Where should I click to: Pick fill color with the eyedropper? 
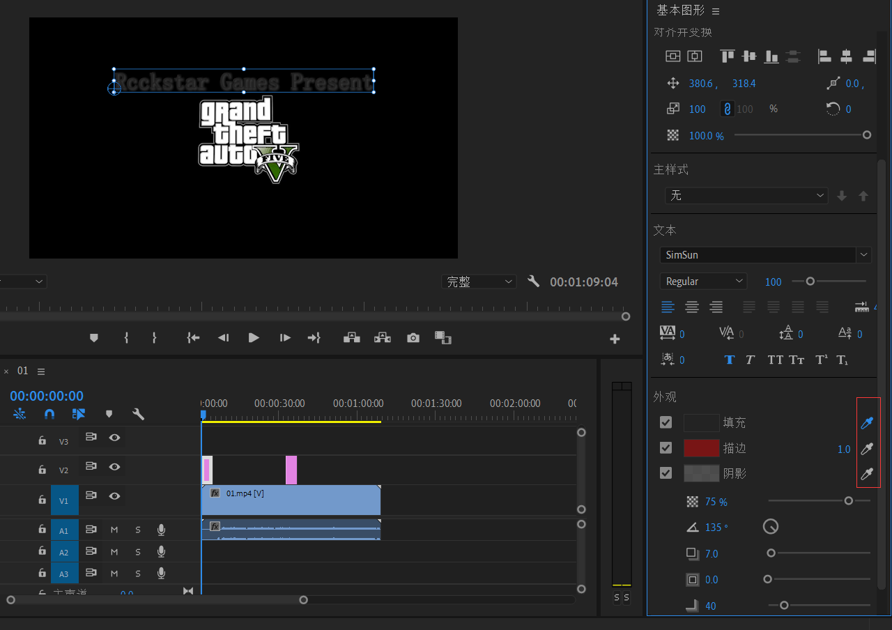click(x=868, y=422)
